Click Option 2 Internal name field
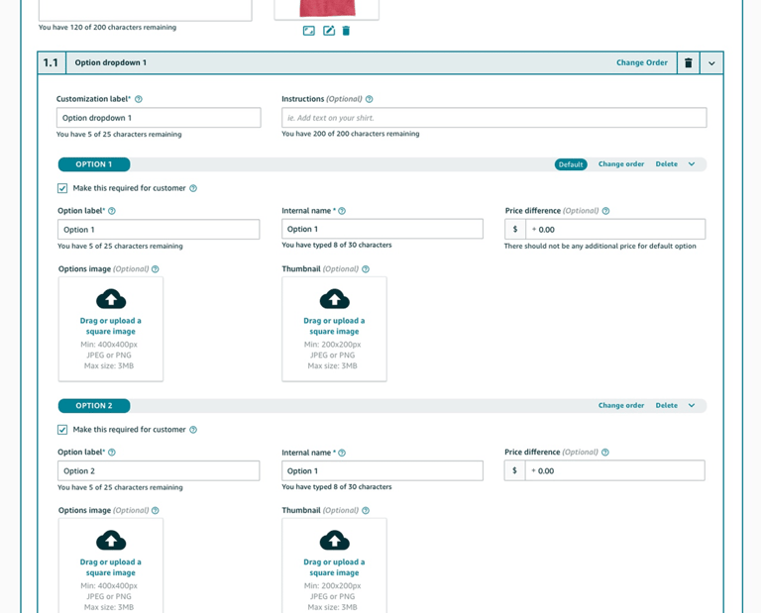761x613 pixels. point(382,471)
